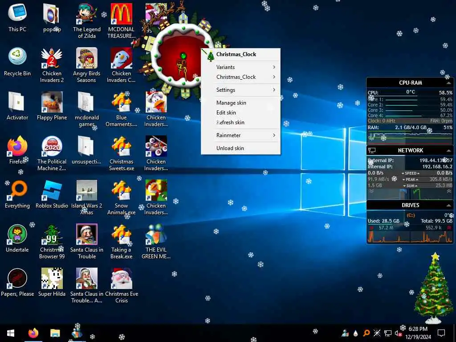Screen dimensions: 456x342
Task: Click the Christmas tree desktop widget
Action: 433,288
